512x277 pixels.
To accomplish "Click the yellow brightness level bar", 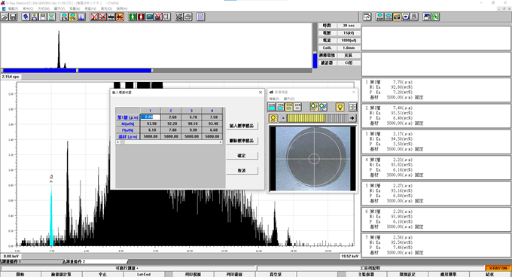I will pyautogui.click(x=306, y=118).
